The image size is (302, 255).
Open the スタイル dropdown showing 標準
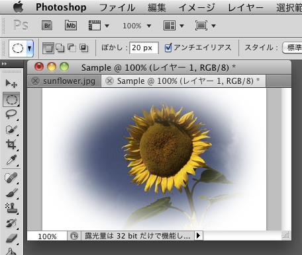click(292, 48)
